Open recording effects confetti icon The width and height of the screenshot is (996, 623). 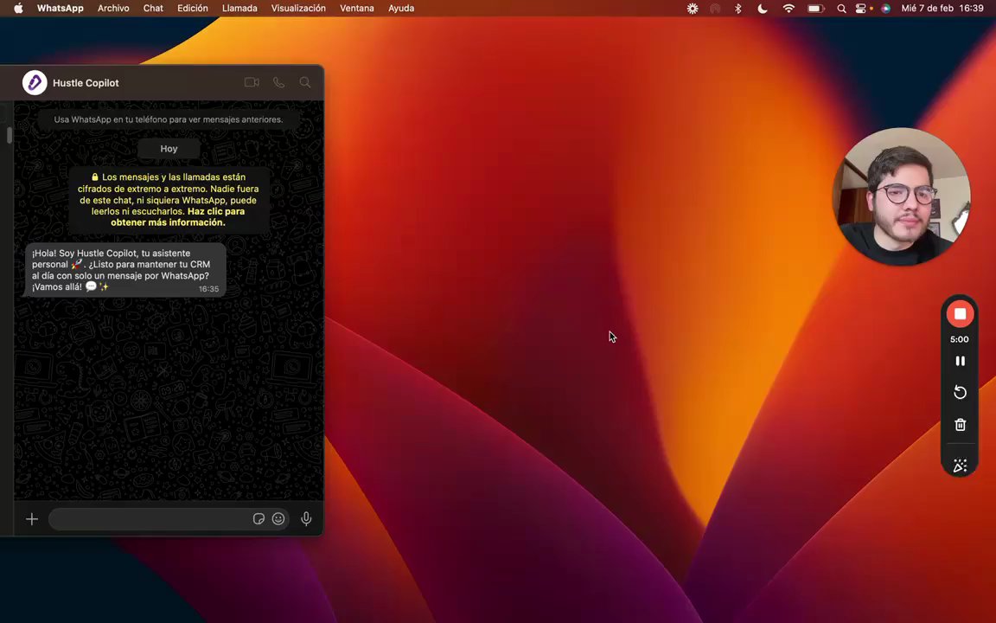click(x=960, y=466)
